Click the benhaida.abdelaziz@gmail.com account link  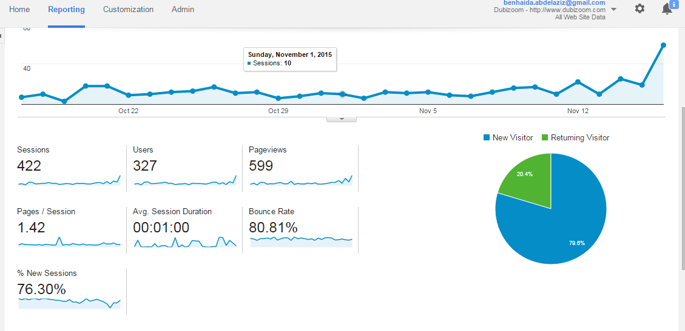coord(555,2)
